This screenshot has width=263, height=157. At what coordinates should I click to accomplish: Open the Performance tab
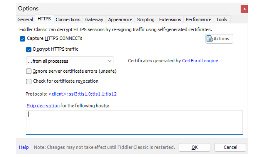click(x=198, y=19)
